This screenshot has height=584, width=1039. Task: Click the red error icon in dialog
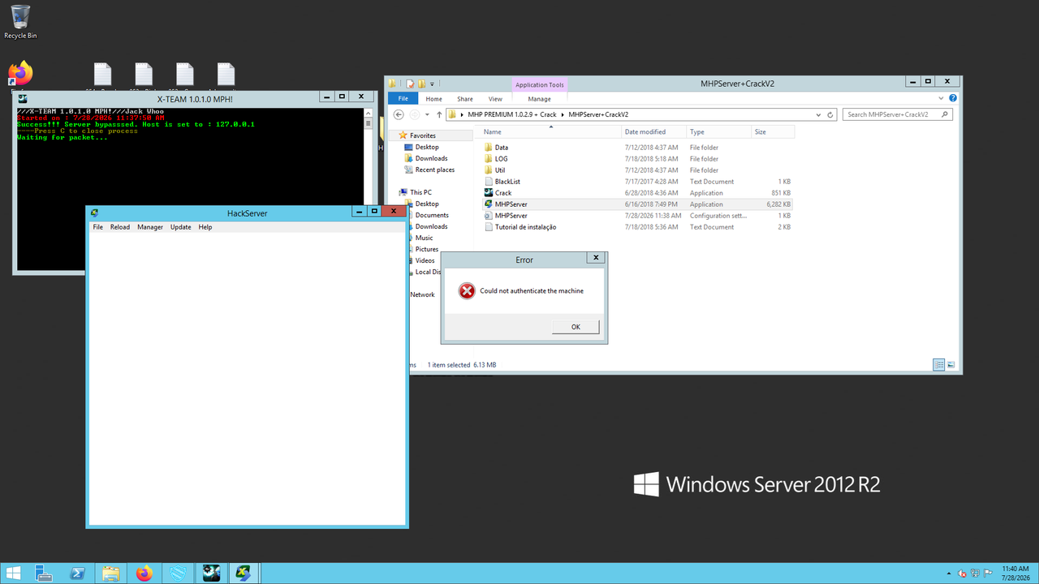click(x=467, y=291)
